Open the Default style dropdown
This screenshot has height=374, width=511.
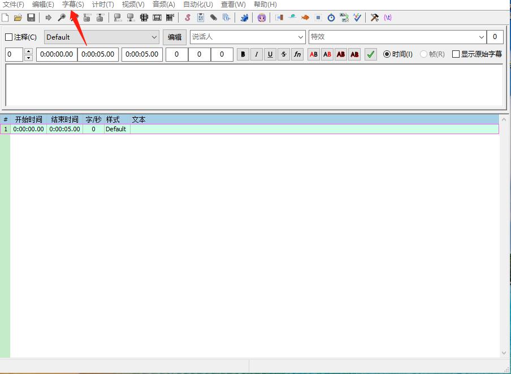point(102,37)
